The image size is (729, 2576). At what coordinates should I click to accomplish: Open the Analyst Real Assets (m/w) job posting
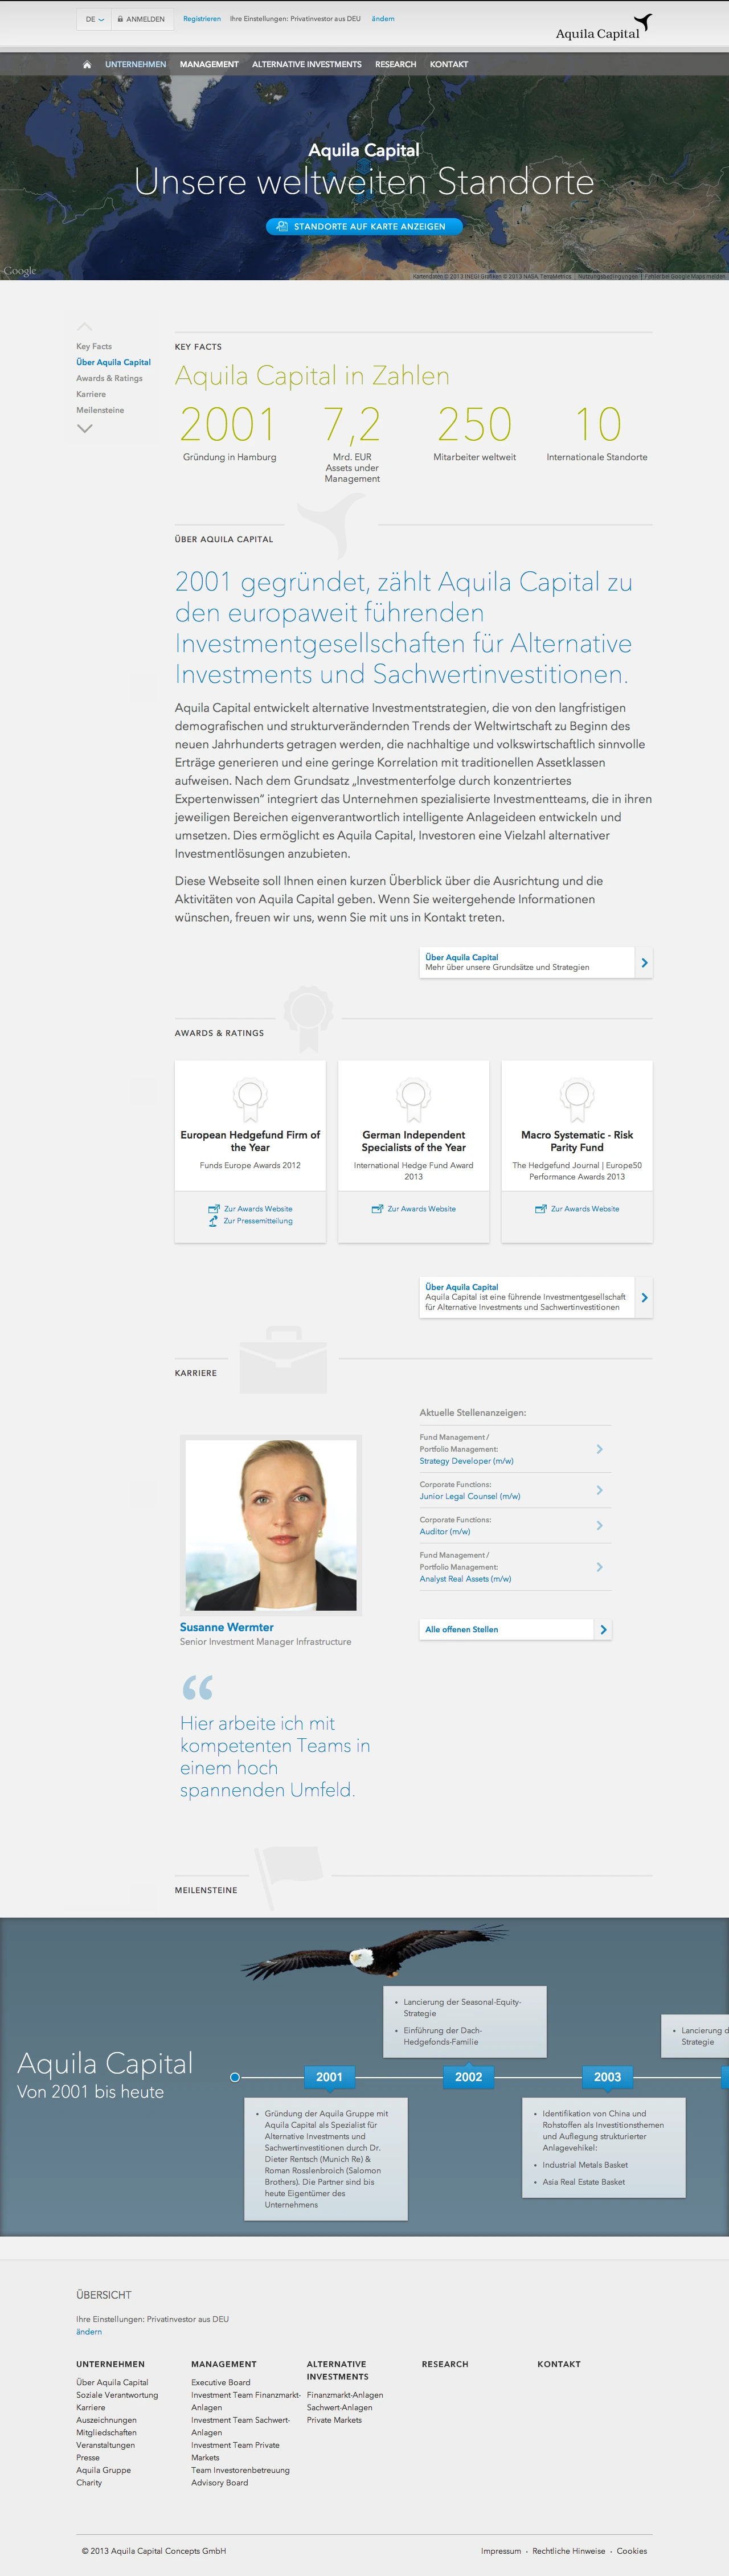[x=465, y=1579]
